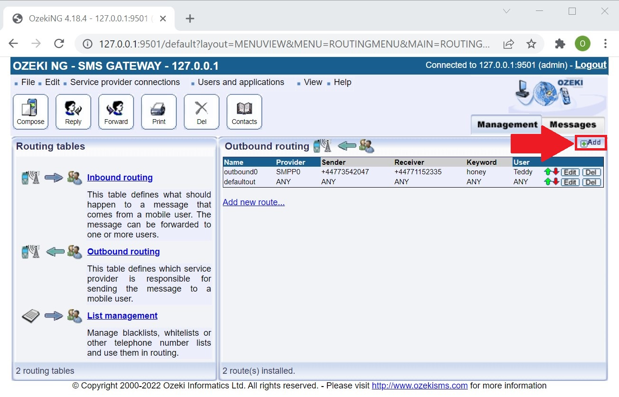
Task: Click the phone tower icon beside Inbound routing
Action: (31, 178)
